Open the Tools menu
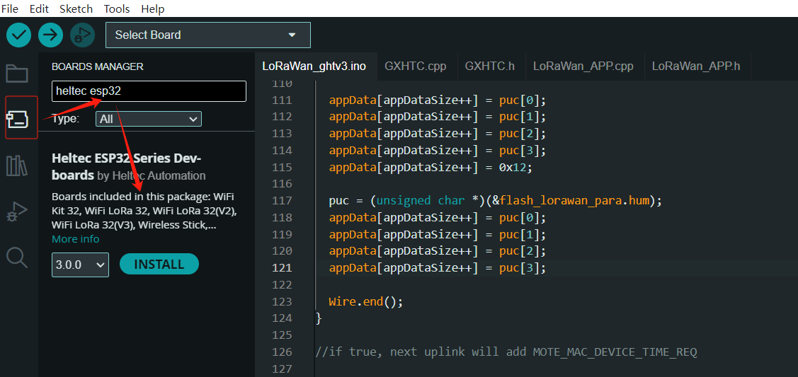The image size is (798, 377). (117, 9)
